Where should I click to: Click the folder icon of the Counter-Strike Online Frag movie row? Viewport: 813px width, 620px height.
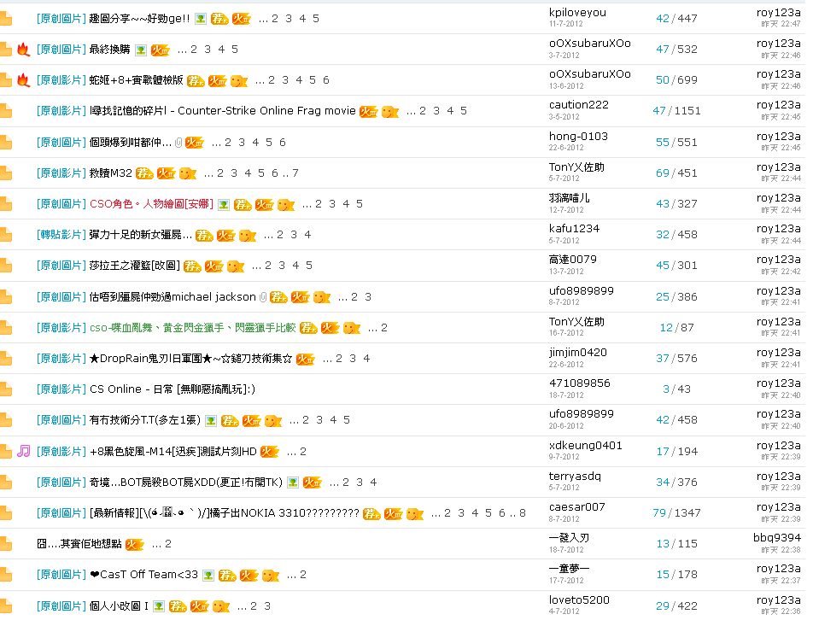point(6,111)
